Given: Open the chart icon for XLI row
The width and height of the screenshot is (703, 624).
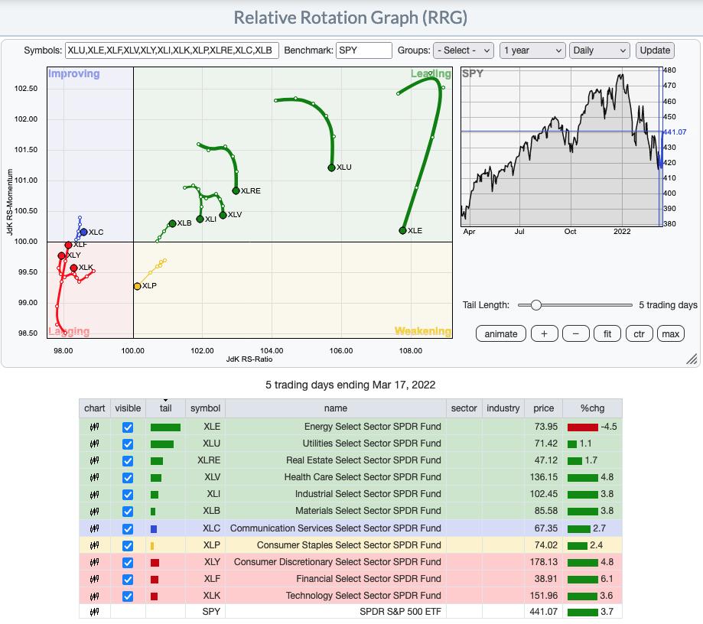Looking at the screenshot, I should coord(94,495).
